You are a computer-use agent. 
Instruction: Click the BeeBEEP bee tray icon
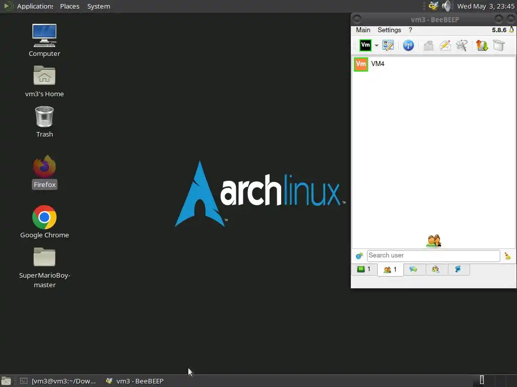[x=433, y=6]
